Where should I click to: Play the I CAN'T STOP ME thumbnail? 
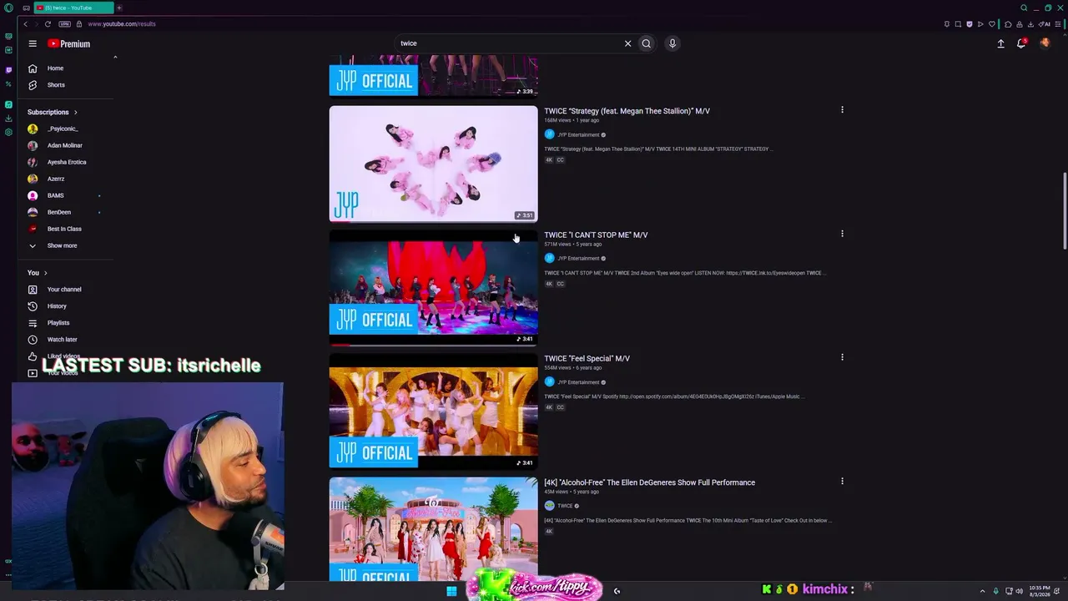coord(433,287)
